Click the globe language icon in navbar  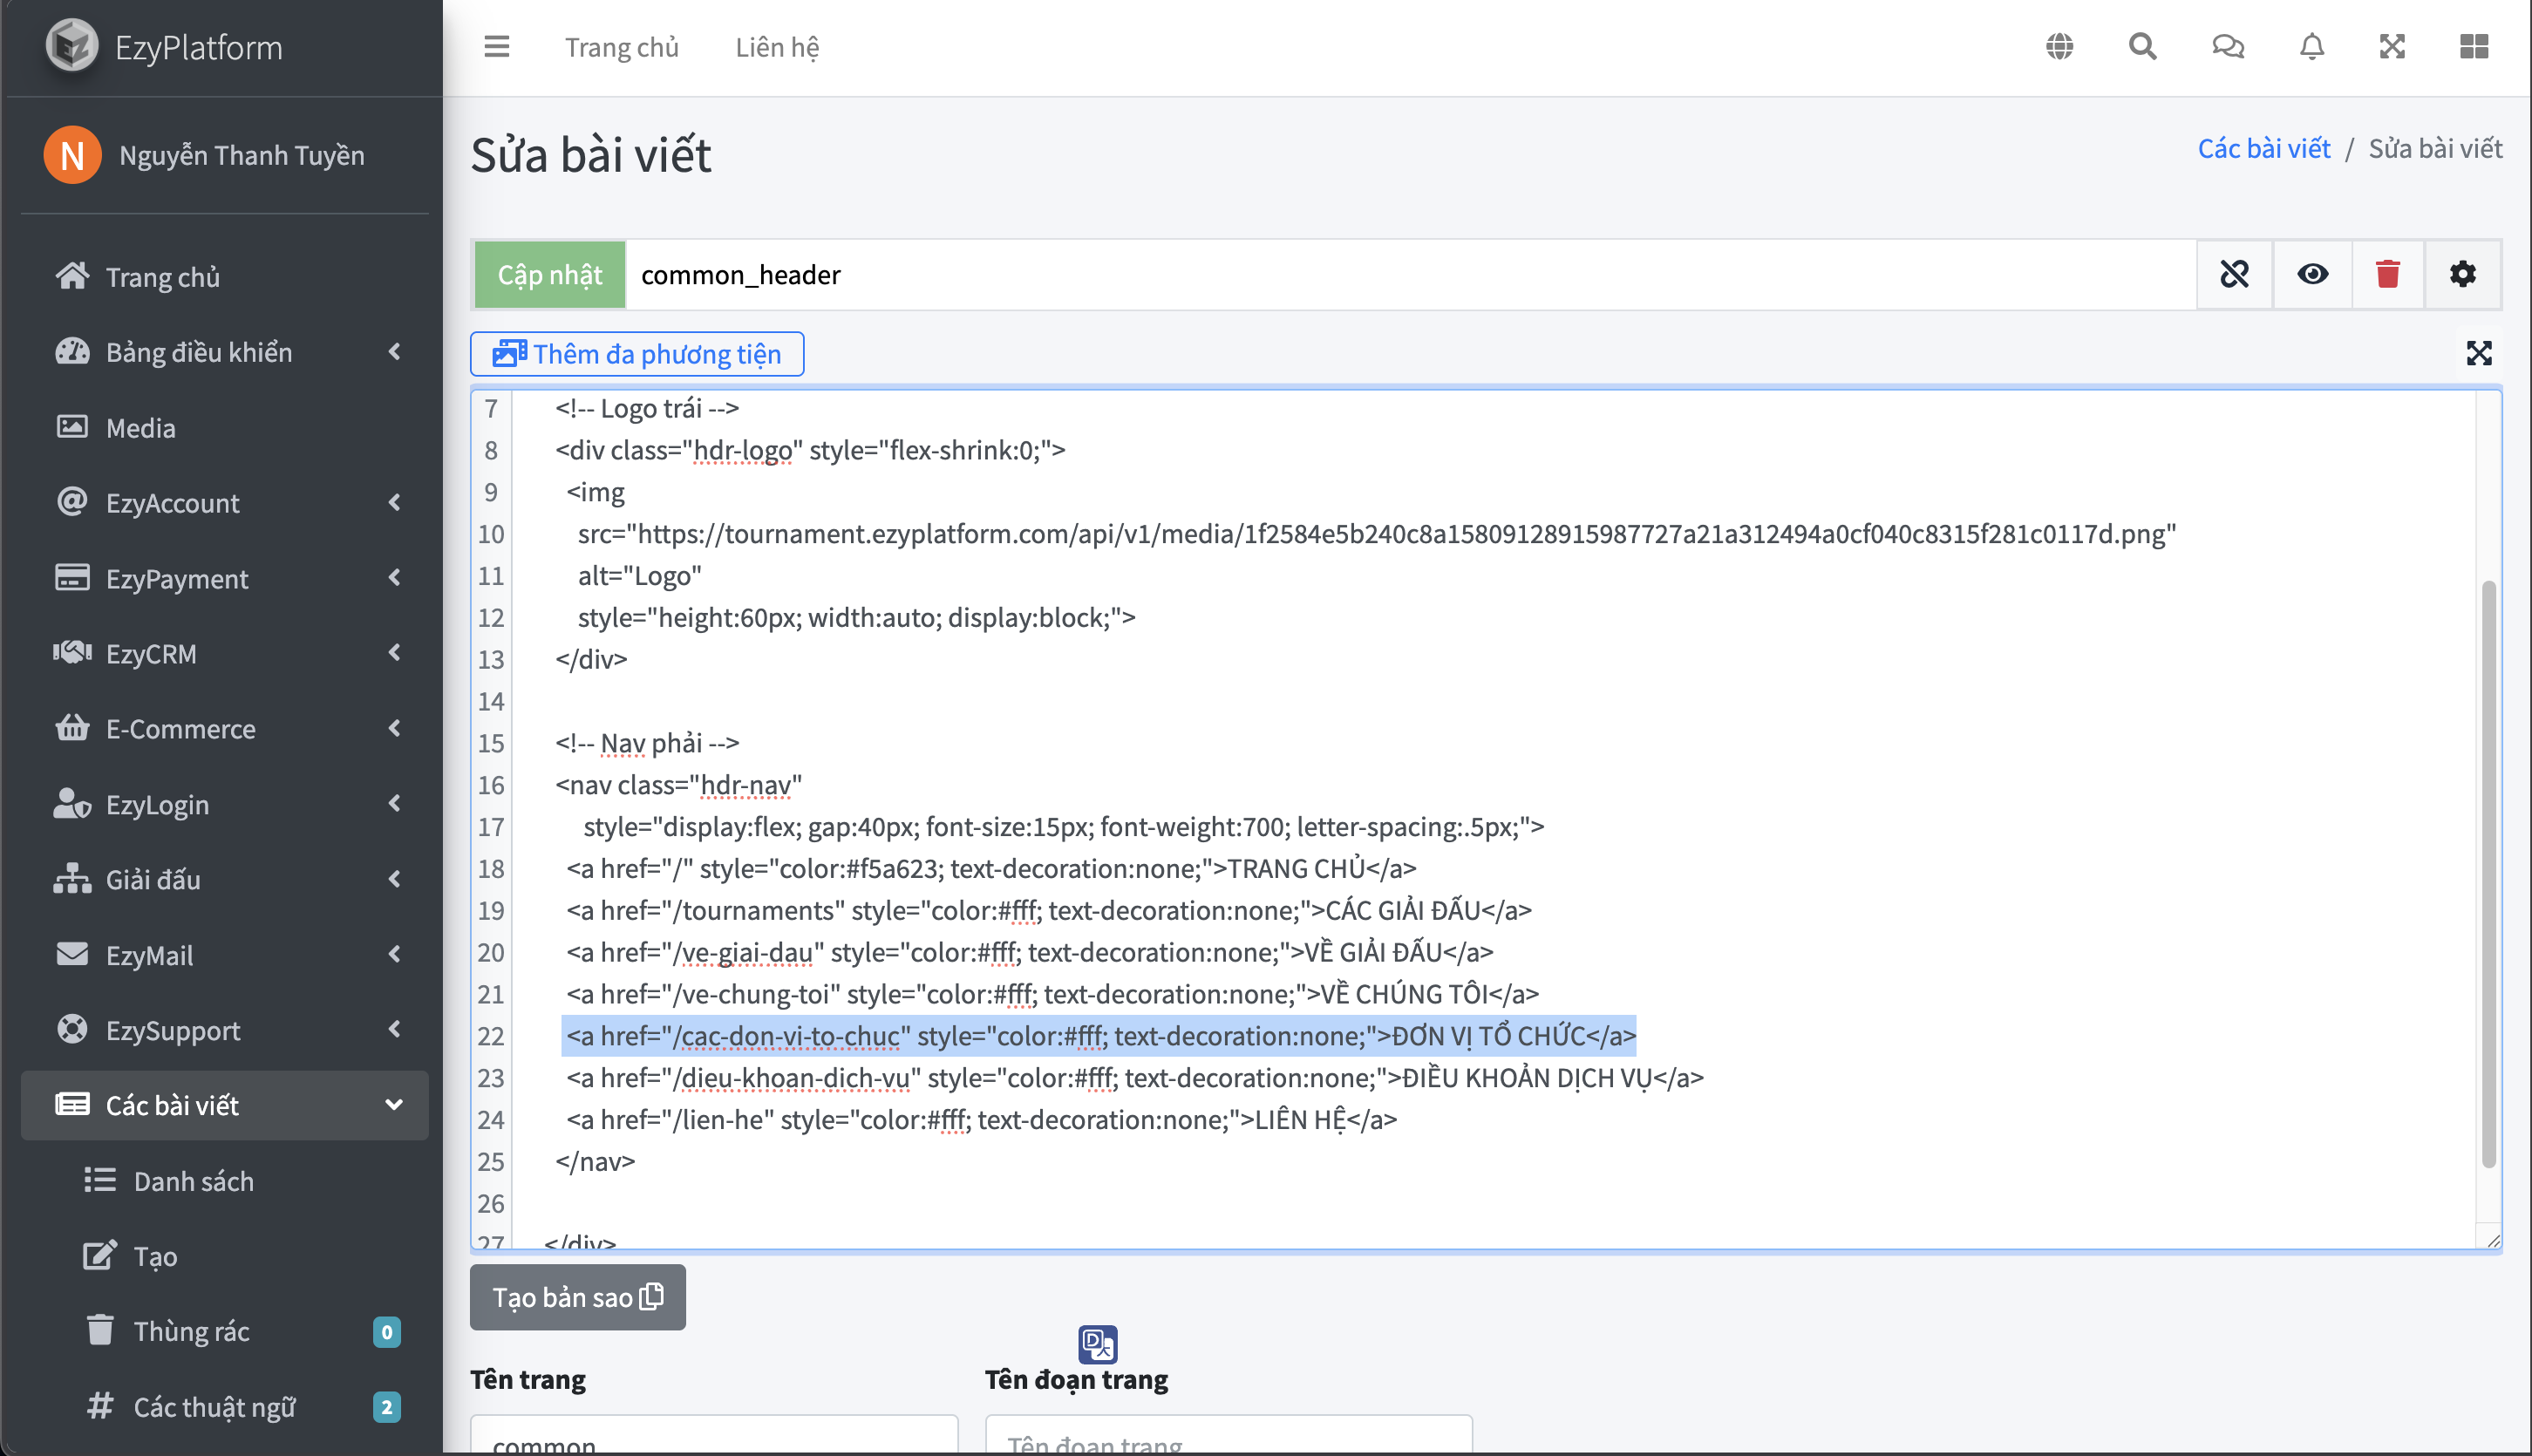[x=2059, y=47]
